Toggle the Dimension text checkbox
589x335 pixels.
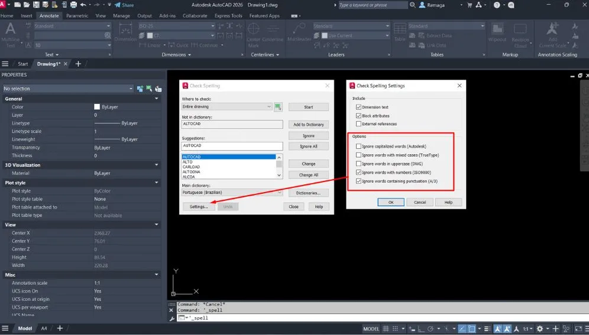[x=358, y=107]
